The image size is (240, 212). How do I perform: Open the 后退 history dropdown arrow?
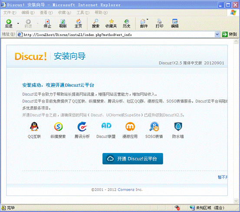click(18, 23)
